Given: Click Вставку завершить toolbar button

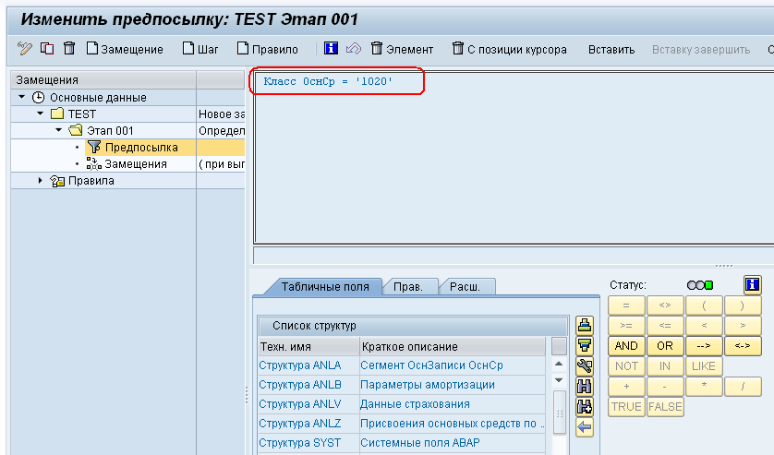Looking at the screenshot, I should coord(701,49).
